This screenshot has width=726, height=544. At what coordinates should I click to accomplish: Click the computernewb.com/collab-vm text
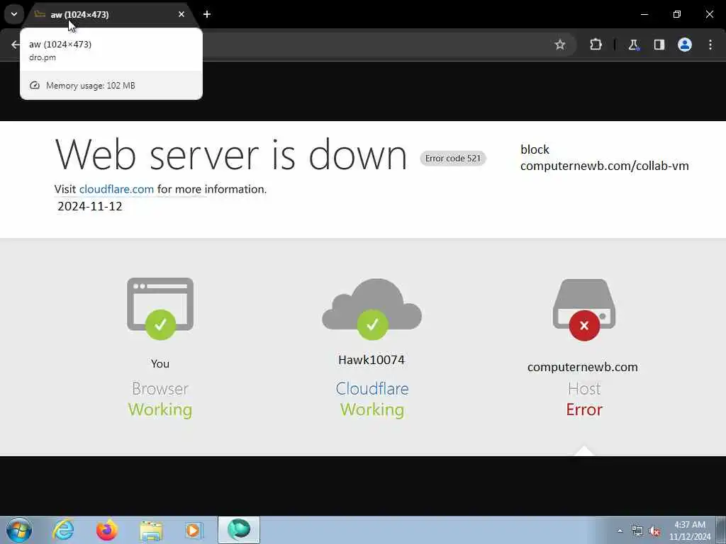pos(604,166)
